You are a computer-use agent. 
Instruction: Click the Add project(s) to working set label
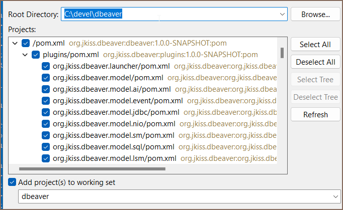pyautogui.click(x=66, y=182)
